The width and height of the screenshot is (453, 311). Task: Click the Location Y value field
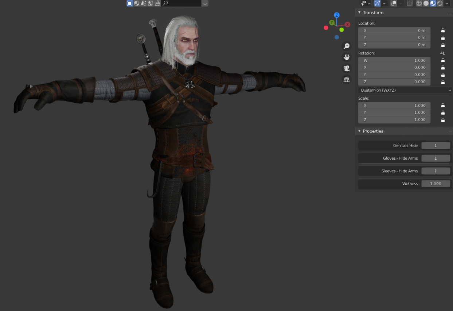click(394, 38)
